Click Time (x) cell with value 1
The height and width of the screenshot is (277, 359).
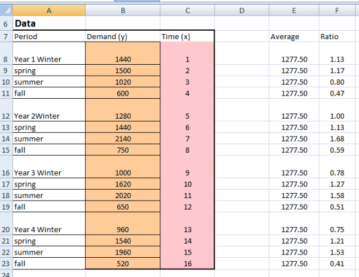[187, 53]
